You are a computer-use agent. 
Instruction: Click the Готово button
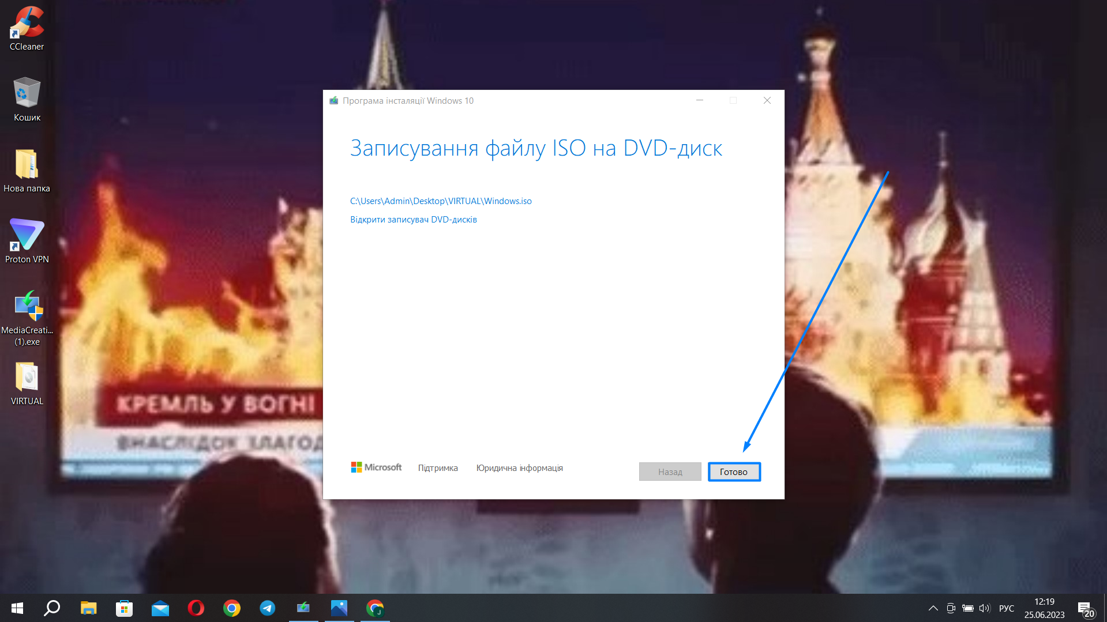pos(734,472)
